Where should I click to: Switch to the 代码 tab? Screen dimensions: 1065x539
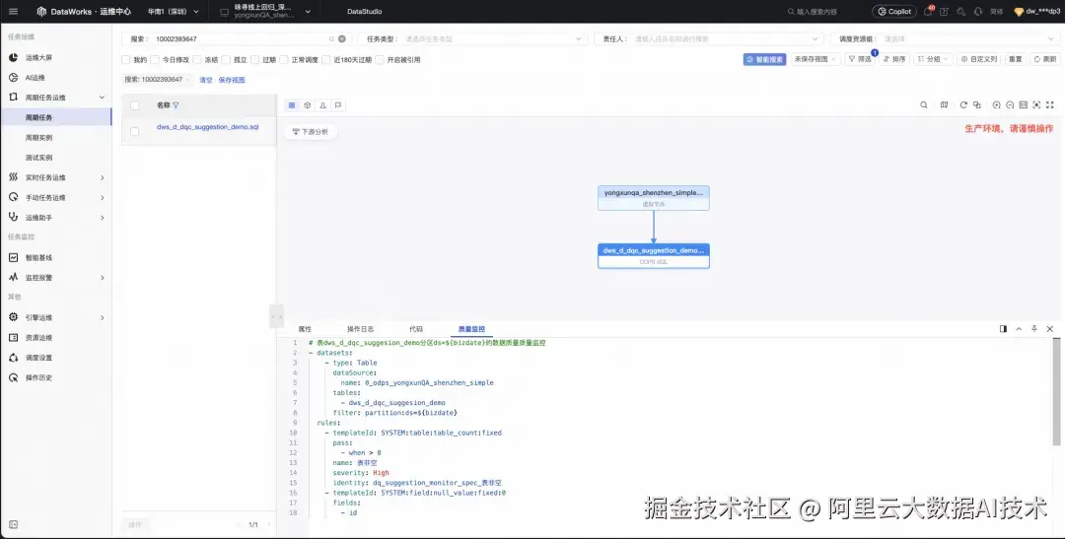(x=416, y=328)
